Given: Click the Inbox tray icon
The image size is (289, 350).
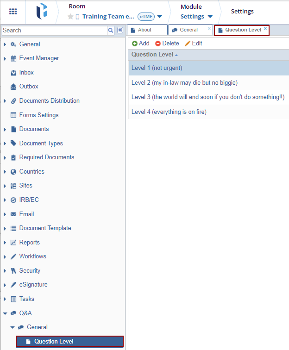Looking at the screenshot, I should coord(13,73).
